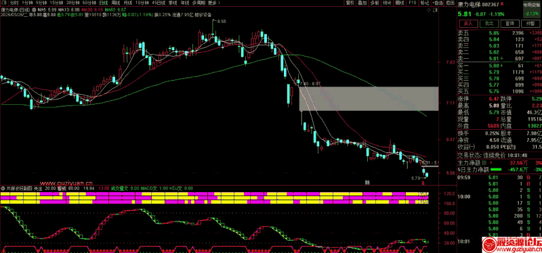Click the 返回 back button
This screenshot has width=542, height=253.
point(450,3)
